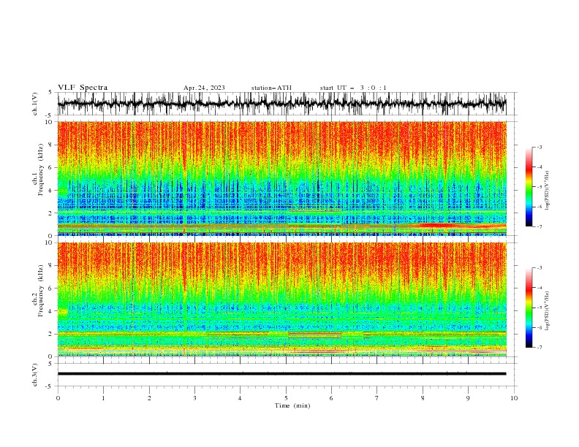Click the "6" kHz tick label on ch.1 axis
579x447 pixels.
[x=51, y=168]
